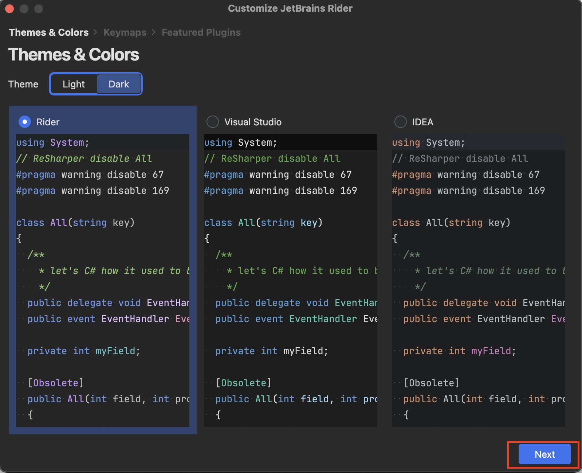Switch theme to Dark
This screenshot has width=582, height=473.
pyautogui.click(x=119, y=84)
